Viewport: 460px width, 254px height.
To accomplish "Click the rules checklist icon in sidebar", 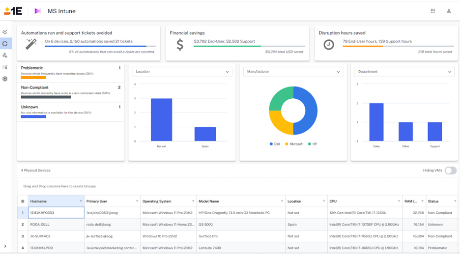I will tap(5, 67).
